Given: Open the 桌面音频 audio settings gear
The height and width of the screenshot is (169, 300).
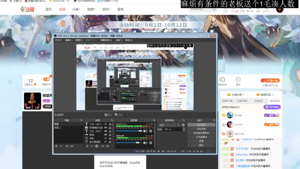Looking at the screenshot, I should point(151,143).
